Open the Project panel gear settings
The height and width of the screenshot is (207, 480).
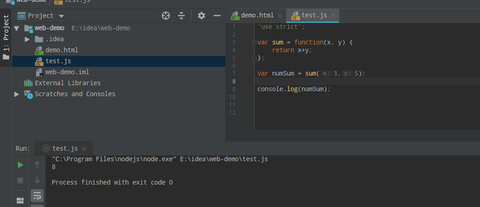[202, 16]
